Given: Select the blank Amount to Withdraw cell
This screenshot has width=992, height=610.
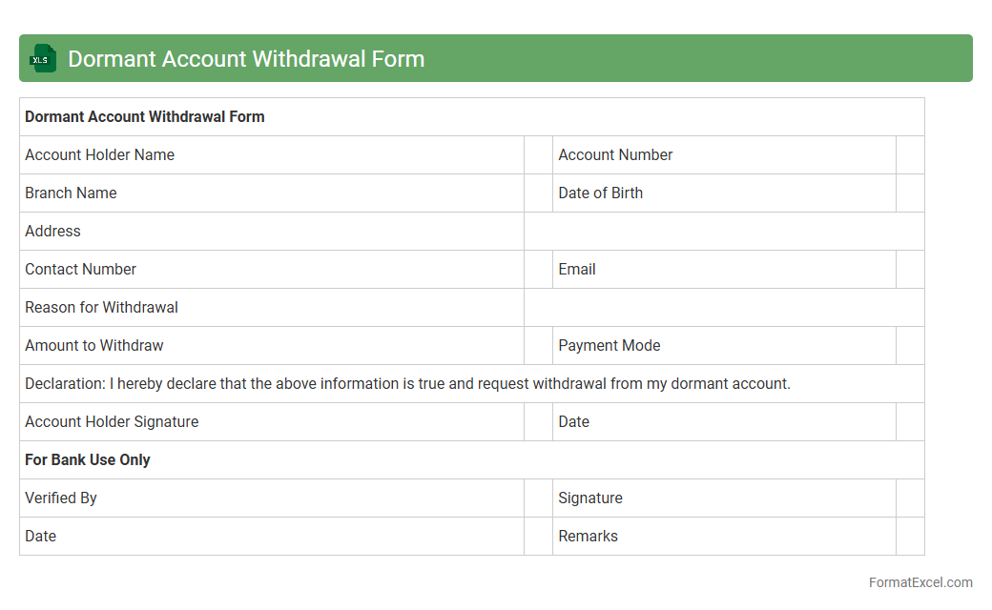Looking at the screenshot, I should [538, 346].
